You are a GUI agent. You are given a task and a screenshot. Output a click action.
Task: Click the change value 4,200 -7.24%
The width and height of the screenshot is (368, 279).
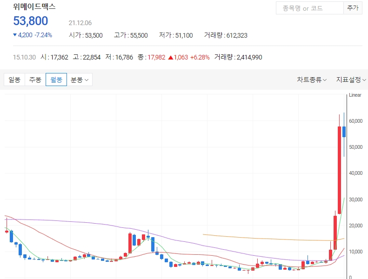point(33,35)
